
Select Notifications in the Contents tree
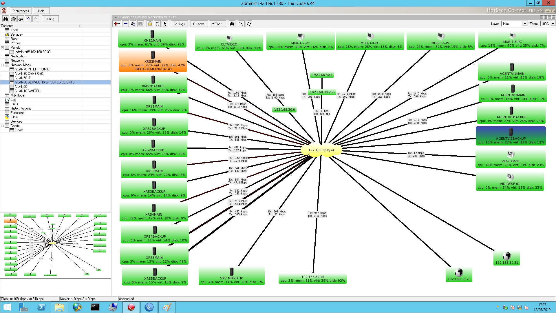tap(19, 56)
